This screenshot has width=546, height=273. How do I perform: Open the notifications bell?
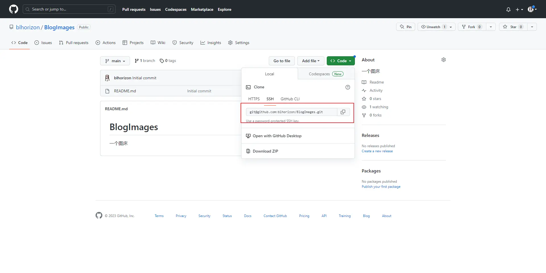508,9
